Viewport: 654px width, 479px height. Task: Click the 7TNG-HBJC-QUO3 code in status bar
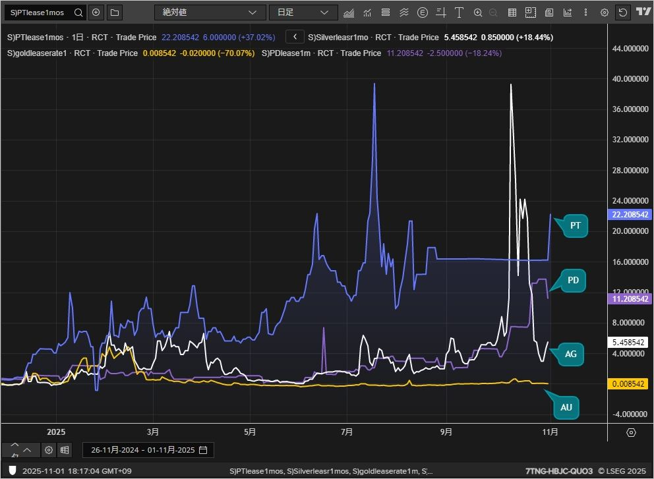coord(559,471)
